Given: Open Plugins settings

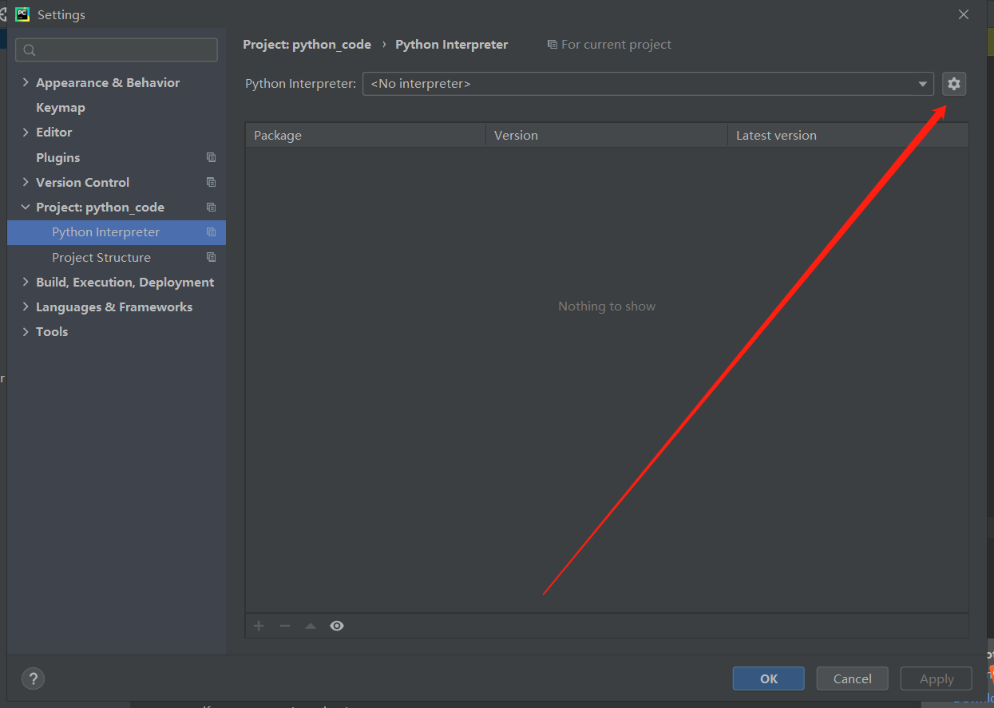Looking at the screenshot, I should pyautogui.click(x=58, y=157).
